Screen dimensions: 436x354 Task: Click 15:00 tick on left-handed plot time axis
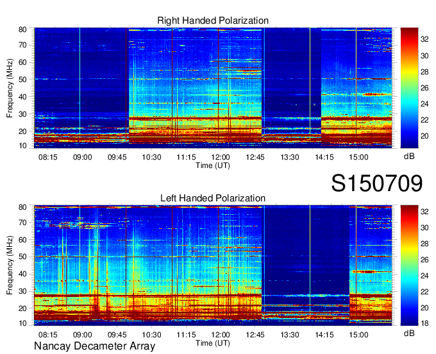[x=358, y=335]
